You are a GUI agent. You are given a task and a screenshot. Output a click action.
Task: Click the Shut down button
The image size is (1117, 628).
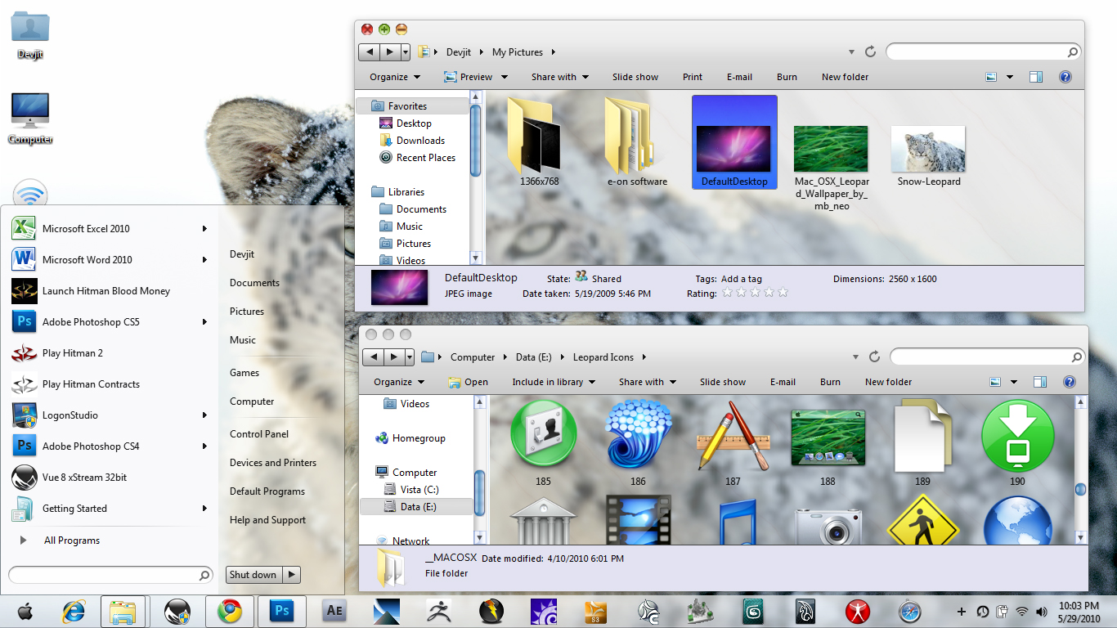coord(253,575)
